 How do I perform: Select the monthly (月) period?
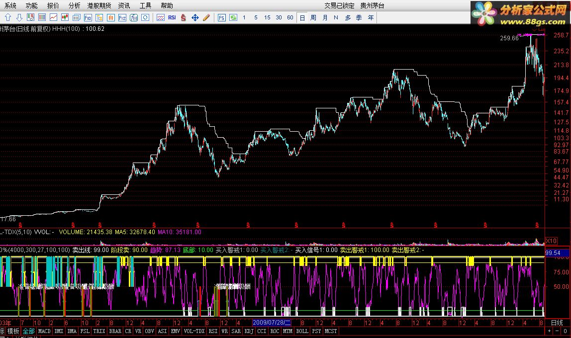[x=325, y=17]
